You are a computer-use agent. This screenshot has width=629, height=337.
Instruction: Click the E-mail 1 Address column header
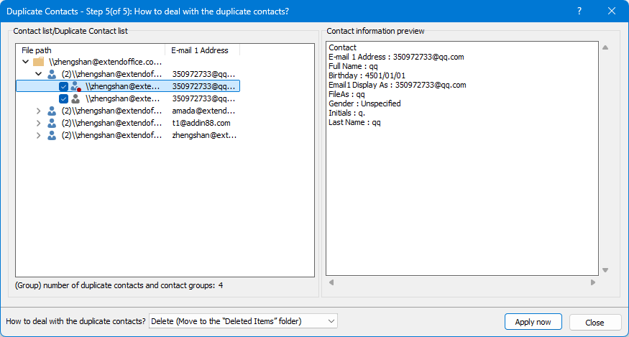(x=201, y=50)
